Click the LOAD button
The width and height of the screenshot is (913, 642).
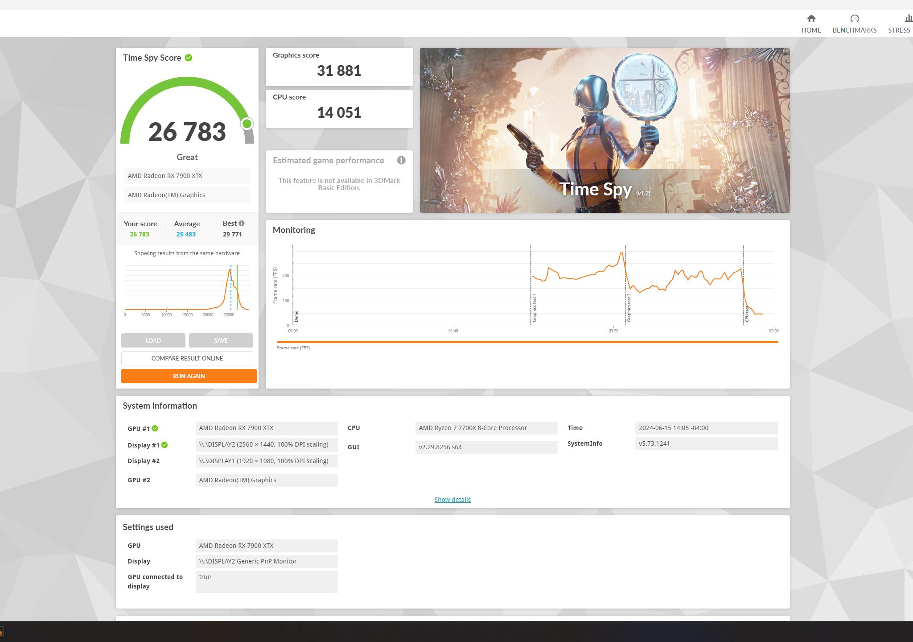pyautogui.click(x=153, y=340)
